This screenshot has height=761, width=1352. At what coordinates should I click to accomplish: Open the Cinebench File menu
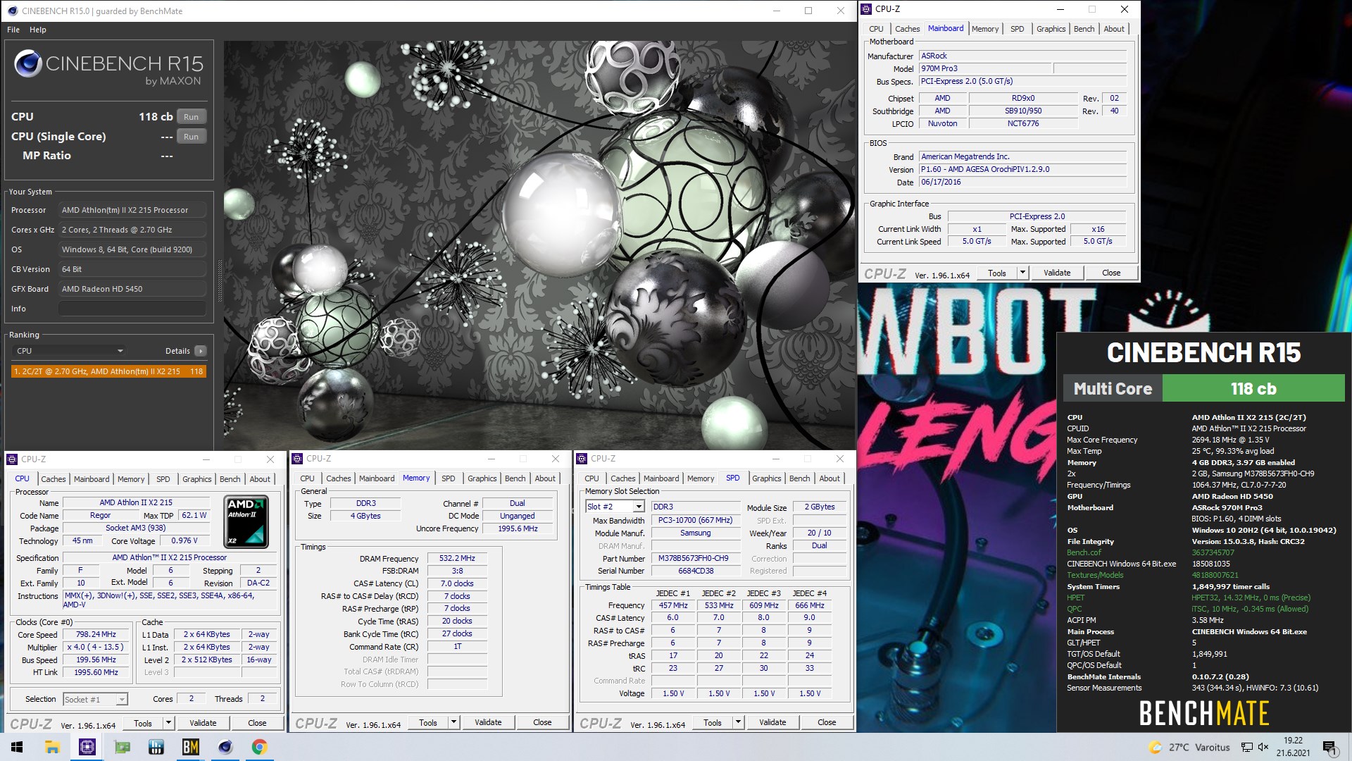[x=13, y=30]
